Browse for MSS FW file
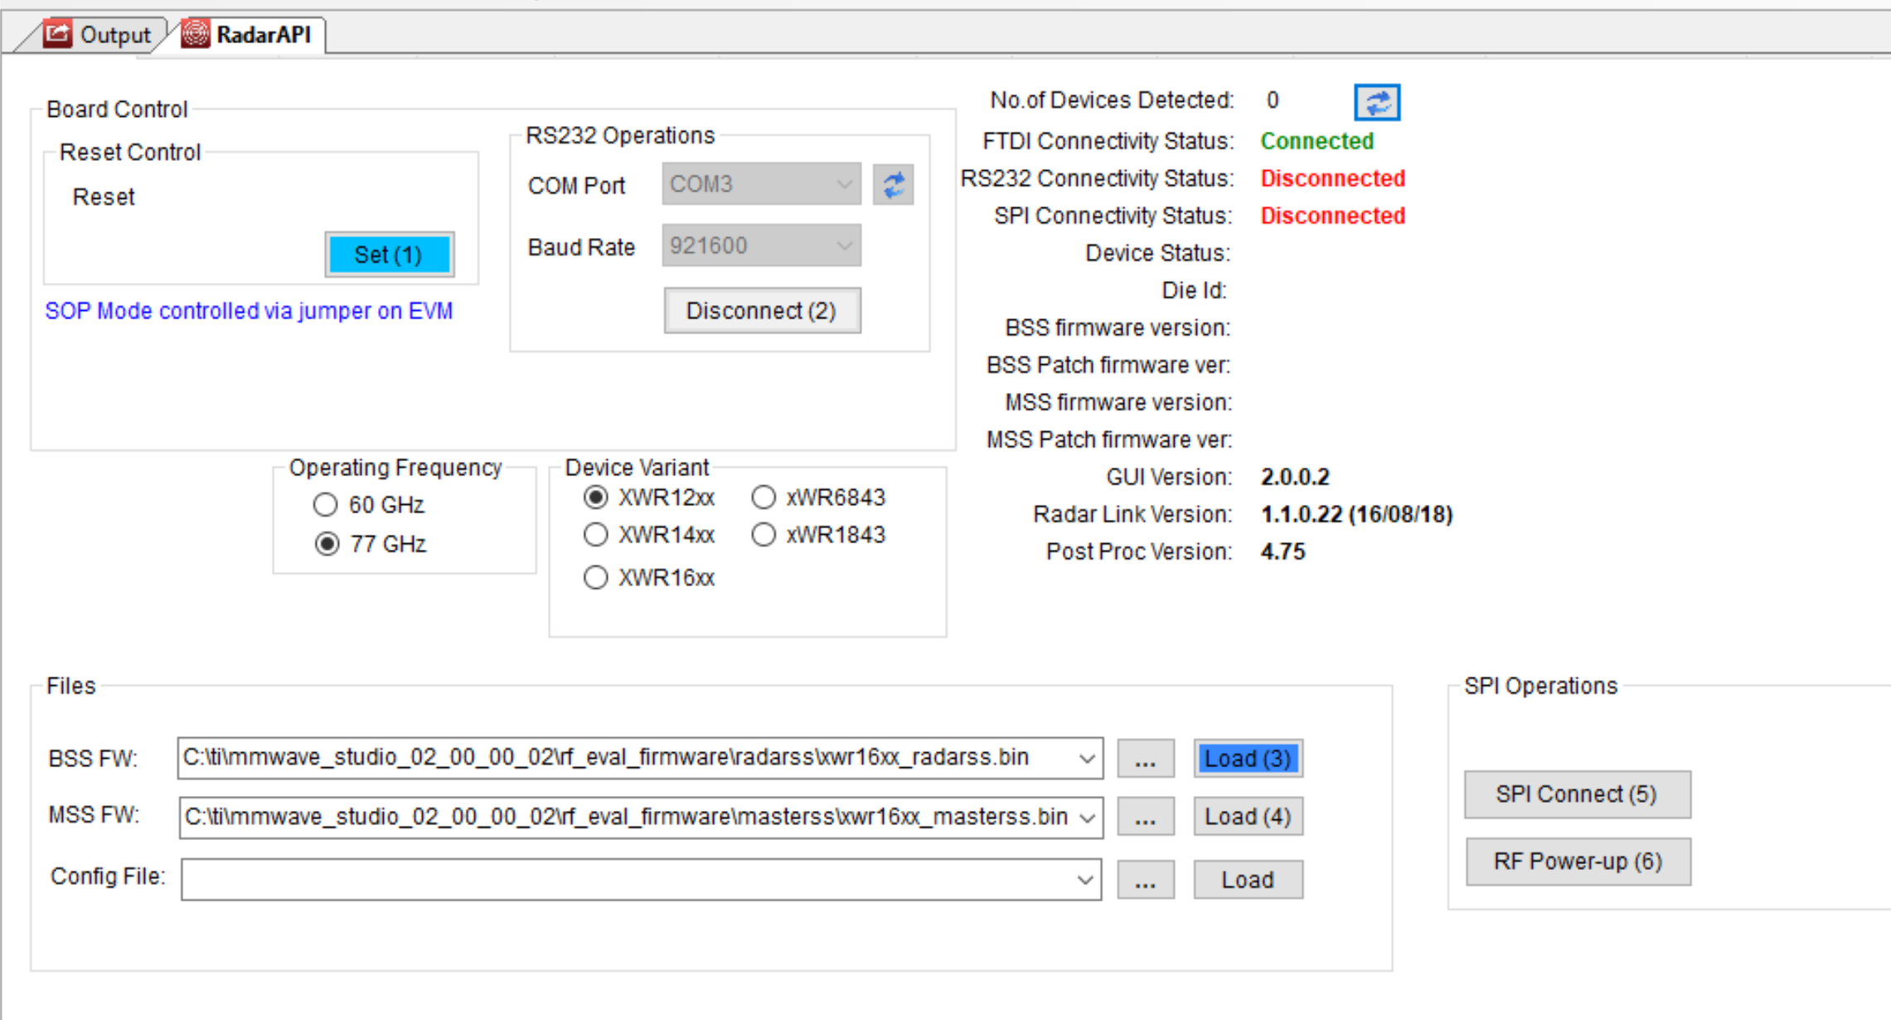This screenshot has height=1020, width=1891. pyautogui.click(x=1146, y=817)
